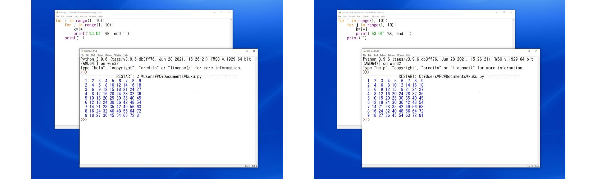Click scroll-up arrow in left-copy kuku.py editor
This screenshot has width=597, height=179.
(231, 20)
